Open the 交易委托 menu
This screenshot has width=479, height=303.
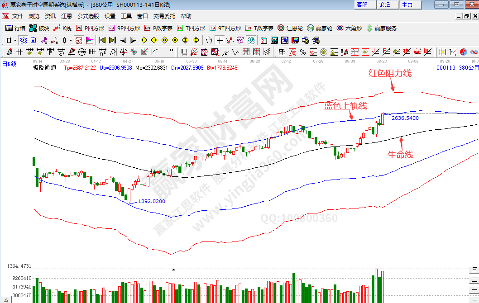click(164, 16)
